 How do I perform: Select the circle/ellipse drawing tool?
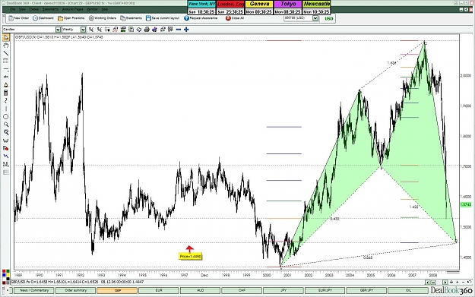point(6,116)
